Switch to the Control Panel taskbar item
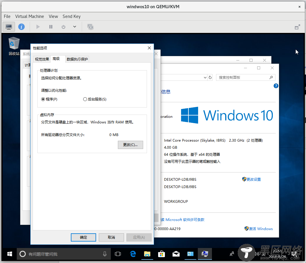This screenshot has width=306, height=263. 190,254
